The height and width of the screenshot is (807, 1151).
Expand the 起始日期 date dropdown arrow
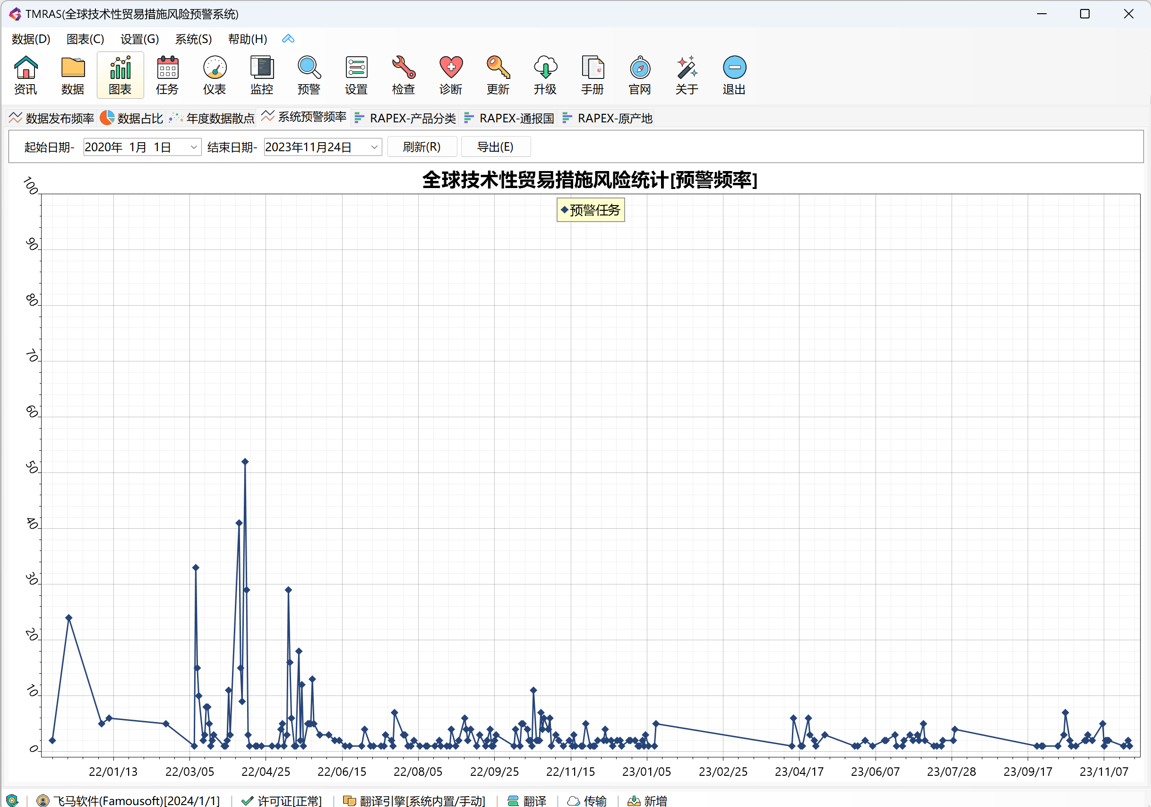[x=194, y=147]
